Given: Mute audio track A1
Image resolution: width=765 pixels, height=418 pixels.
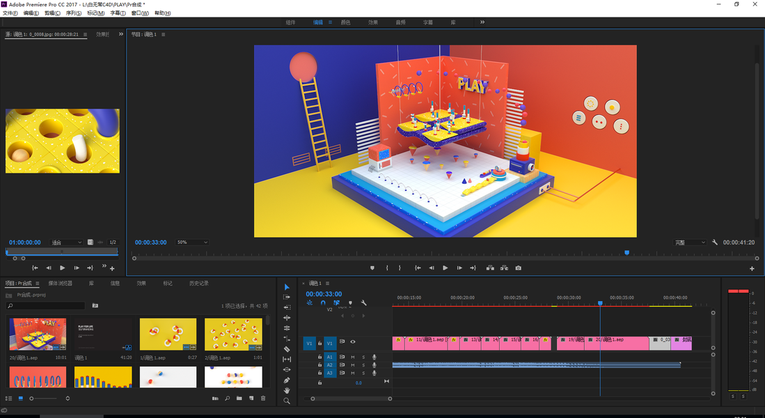Looking at the screenshot, I should tap(353, 357).
